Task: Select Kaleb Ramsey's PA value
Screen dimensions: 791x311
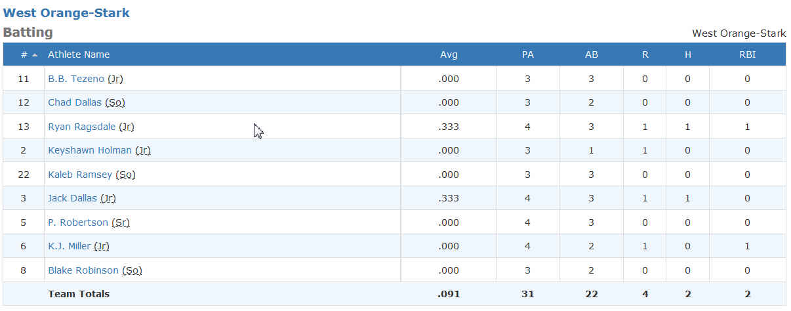Action: click(x=527, y=175)
